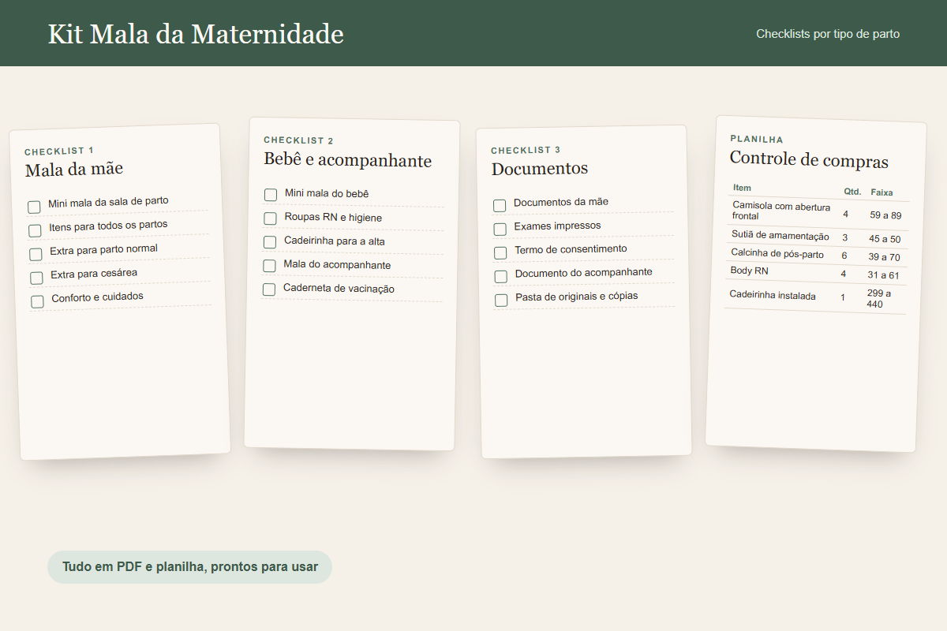Image resolution: width=947 pixels, height=631 pixels.
Task: Click the 'CHECKLIST 1' label
Action: (x=59, y=151)
